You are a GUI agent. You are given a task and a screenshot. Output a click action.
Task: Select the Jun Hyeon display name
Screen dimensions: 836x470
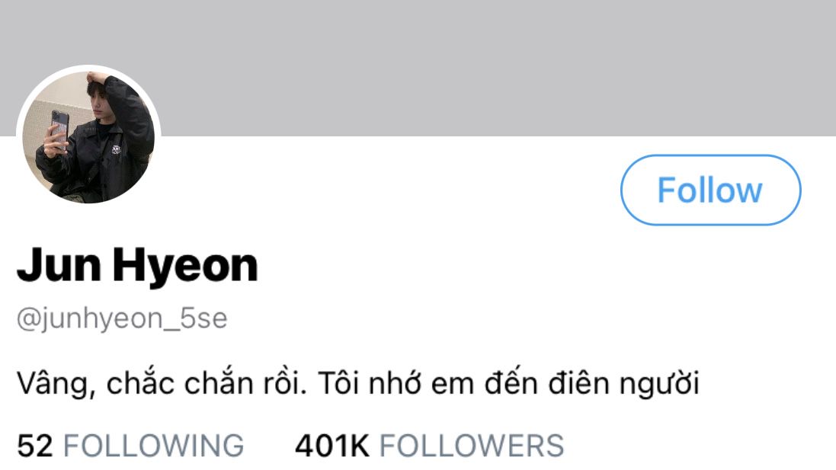[x=138, y=265]
